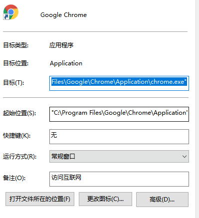The width and height of the screenshot is (199, 218).
Task: Open the 更改图标(C)... dialog
Action: 105,199
